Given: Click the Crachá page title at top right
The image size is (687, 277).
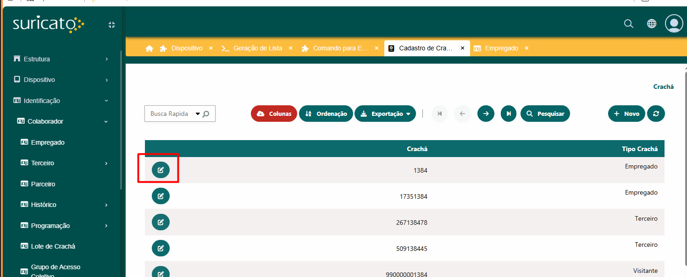Looking at the screenshot, I should click(664, 87).
